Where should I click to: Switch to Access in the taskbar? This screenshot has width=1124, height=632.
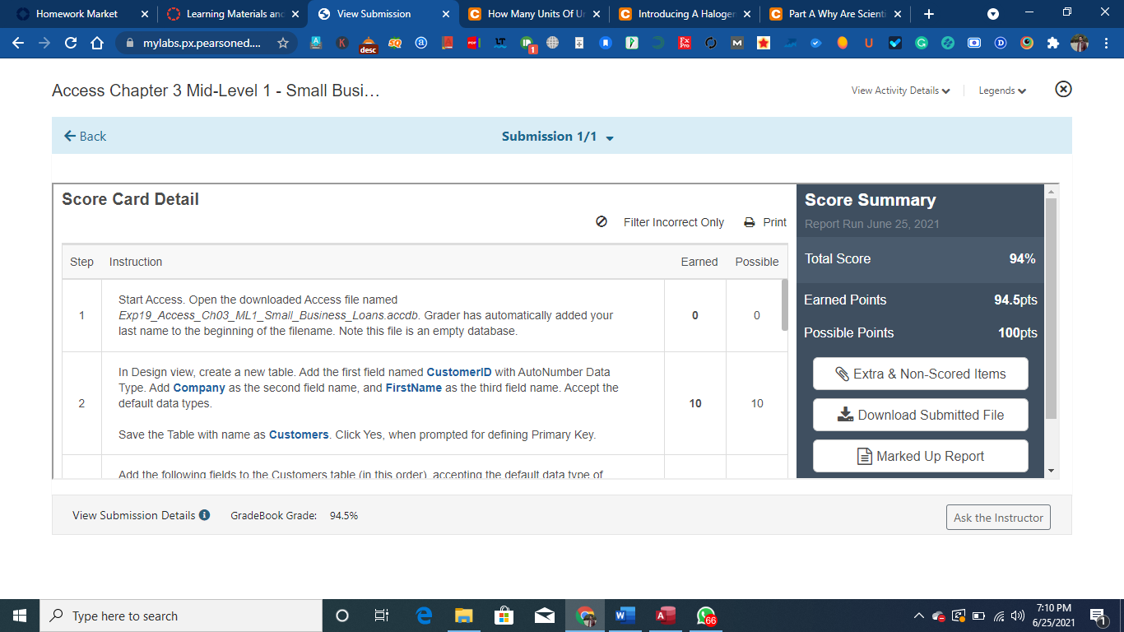point(666,616)
